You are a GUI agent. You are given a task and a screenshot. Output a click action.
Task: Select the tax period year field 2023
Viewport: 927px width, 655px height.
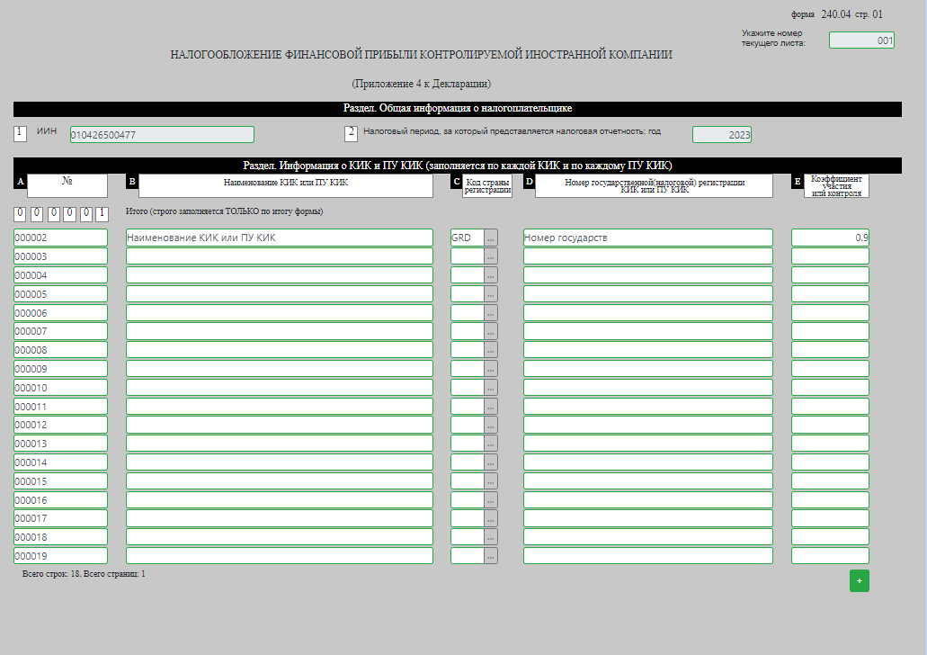tap(722, 135)
